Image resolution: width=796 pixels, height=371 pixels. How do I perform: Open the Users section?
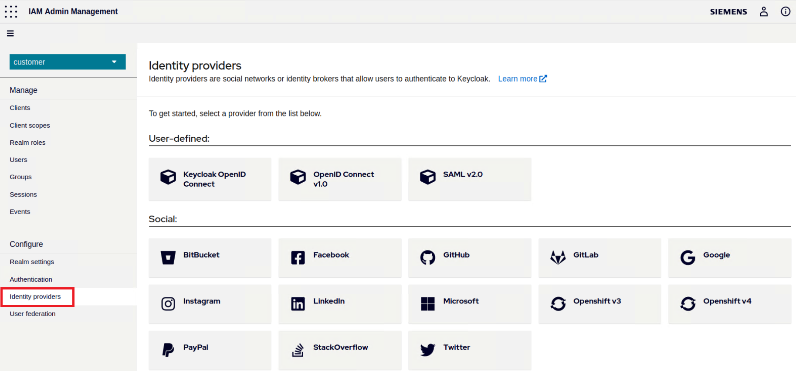[x=18, y=160]
